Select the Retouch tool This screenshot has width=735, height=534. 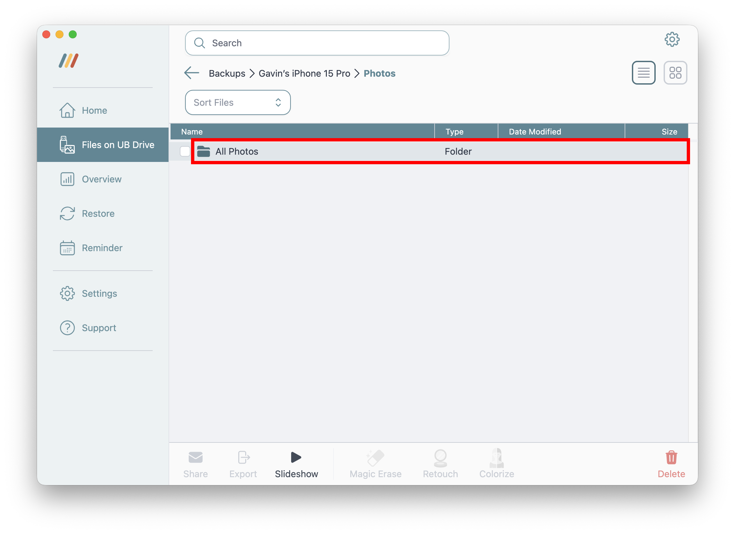pyautogui.click(x=440, y=464)
